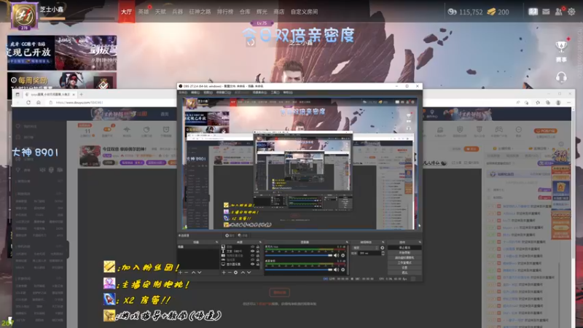The image size is (583, 328).
Task: Add a new scene in OBS
Action: (180, 272)
